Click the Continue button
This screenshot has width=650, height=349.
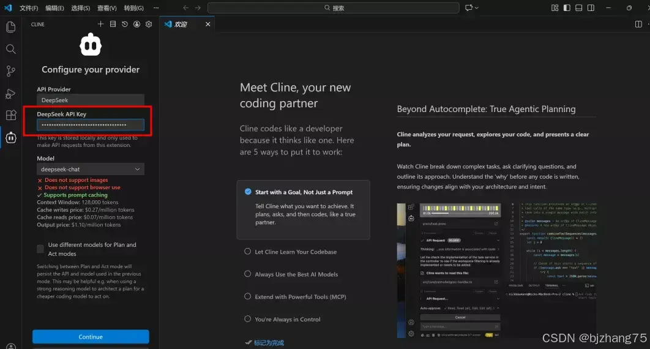tap(91, 337)
